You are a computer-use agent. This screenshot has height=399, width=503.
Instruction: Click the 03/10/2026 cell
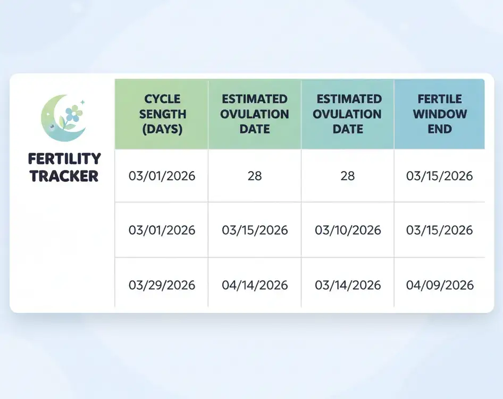click(348, 230)
